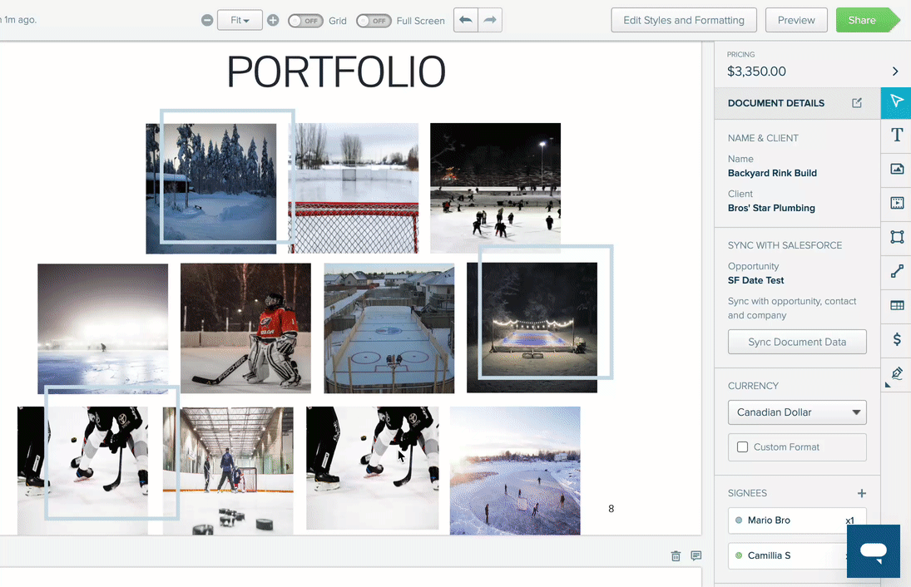Select the Shape rectangle tool
This screenshot has height=587, width=911.
point(897,237)
